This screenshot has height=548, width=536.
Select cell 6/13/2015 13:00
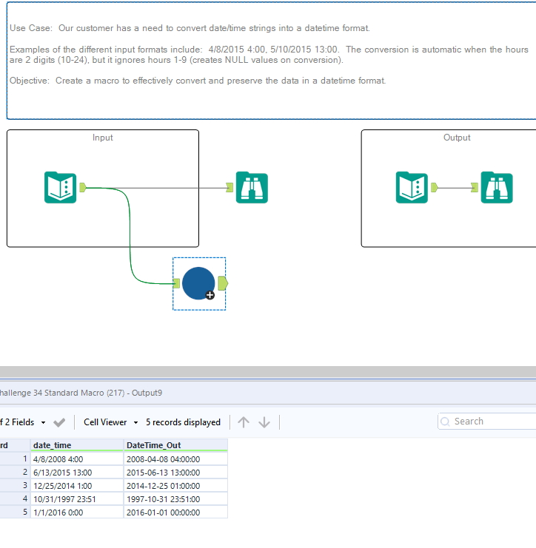tap(76, 473)
